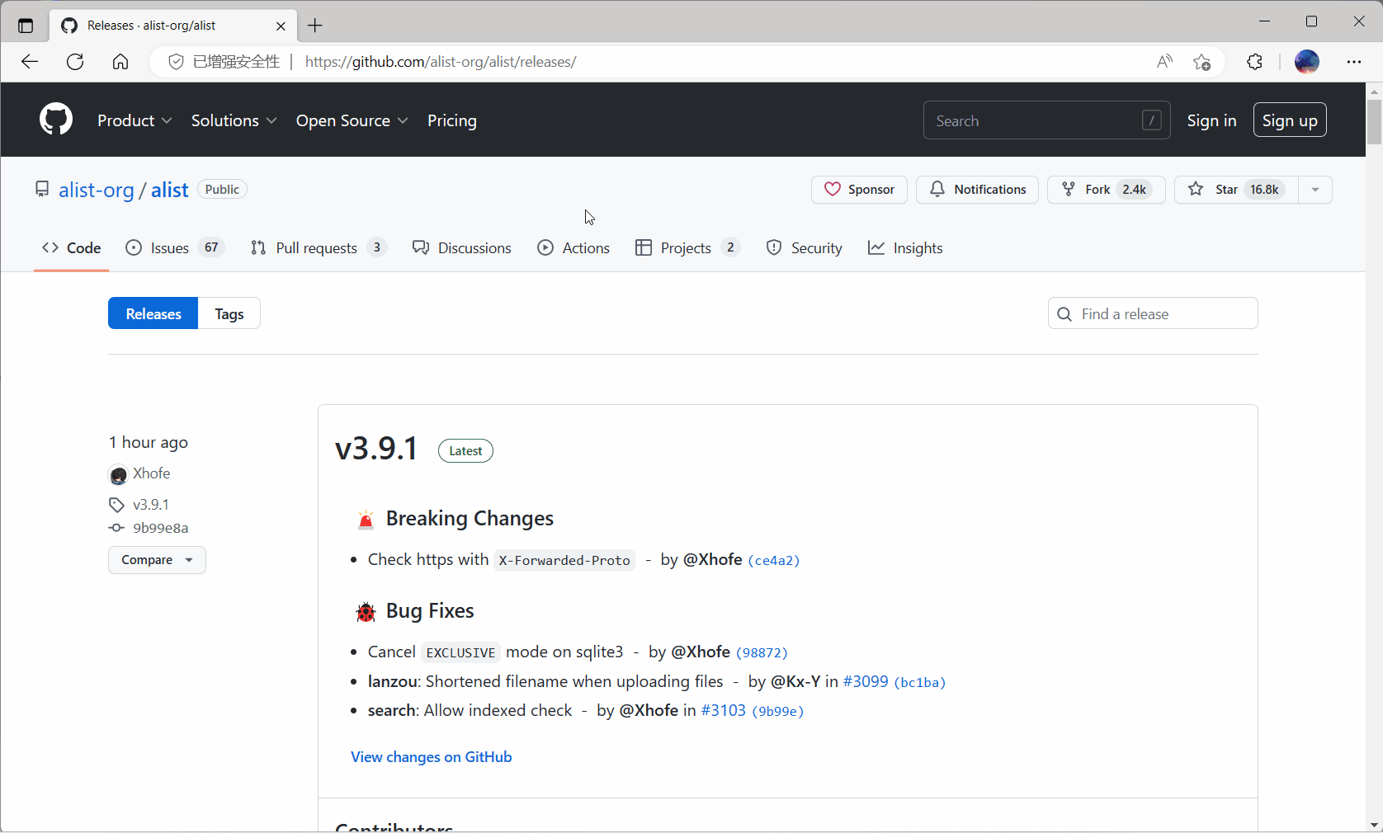Open Xhofe author profile link
1383x833 pixels.
point(152,473)
